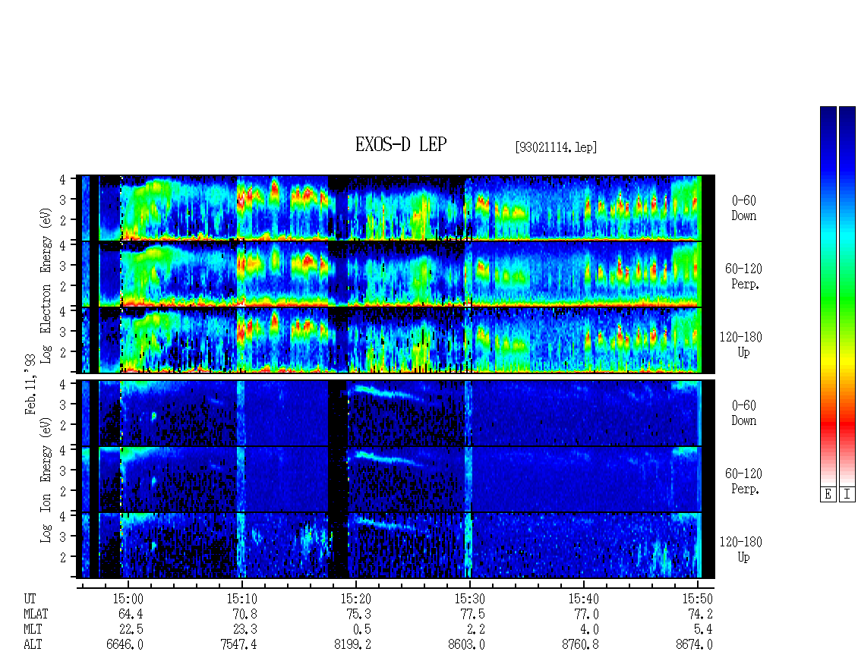
Task: Click the MLAT value 64.4
Action: (x=131, y=614)
